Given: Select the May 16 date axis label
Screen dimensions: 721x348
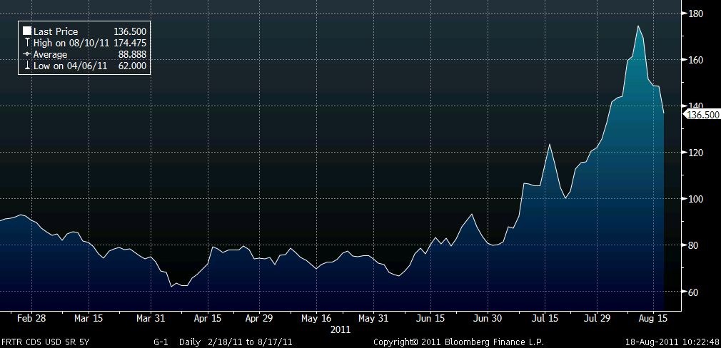Looking at the screenshot, I should point(316,319).
